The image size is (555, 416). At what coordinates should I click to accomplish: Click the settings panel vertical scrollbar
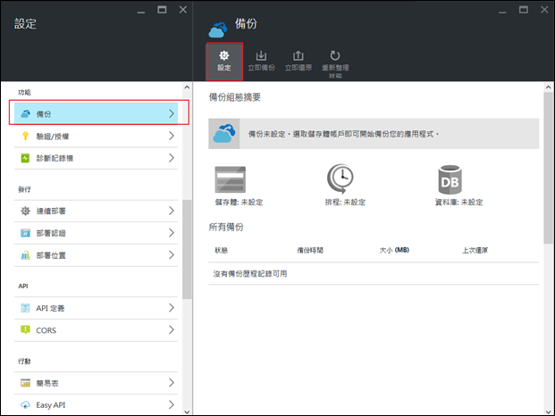(186, 248)
